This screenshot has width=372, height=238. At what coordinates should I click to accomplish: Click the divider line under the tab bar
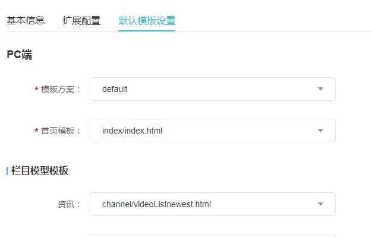pyautogui.click(x=267, y=31)
